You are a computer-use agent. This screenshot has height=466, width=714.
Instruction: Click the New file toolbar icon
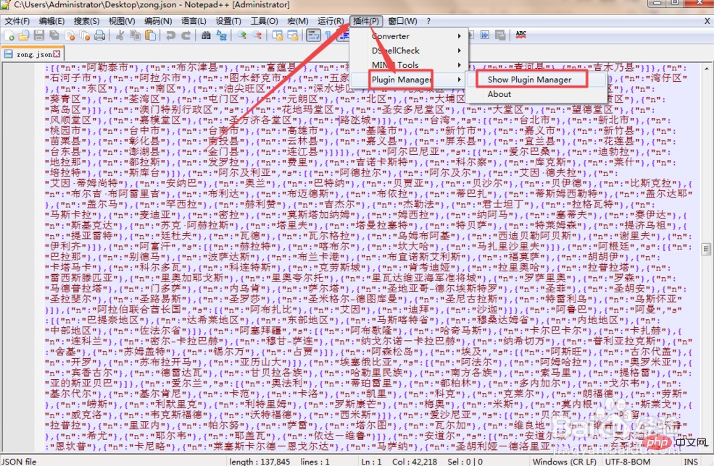click(9, 35)
